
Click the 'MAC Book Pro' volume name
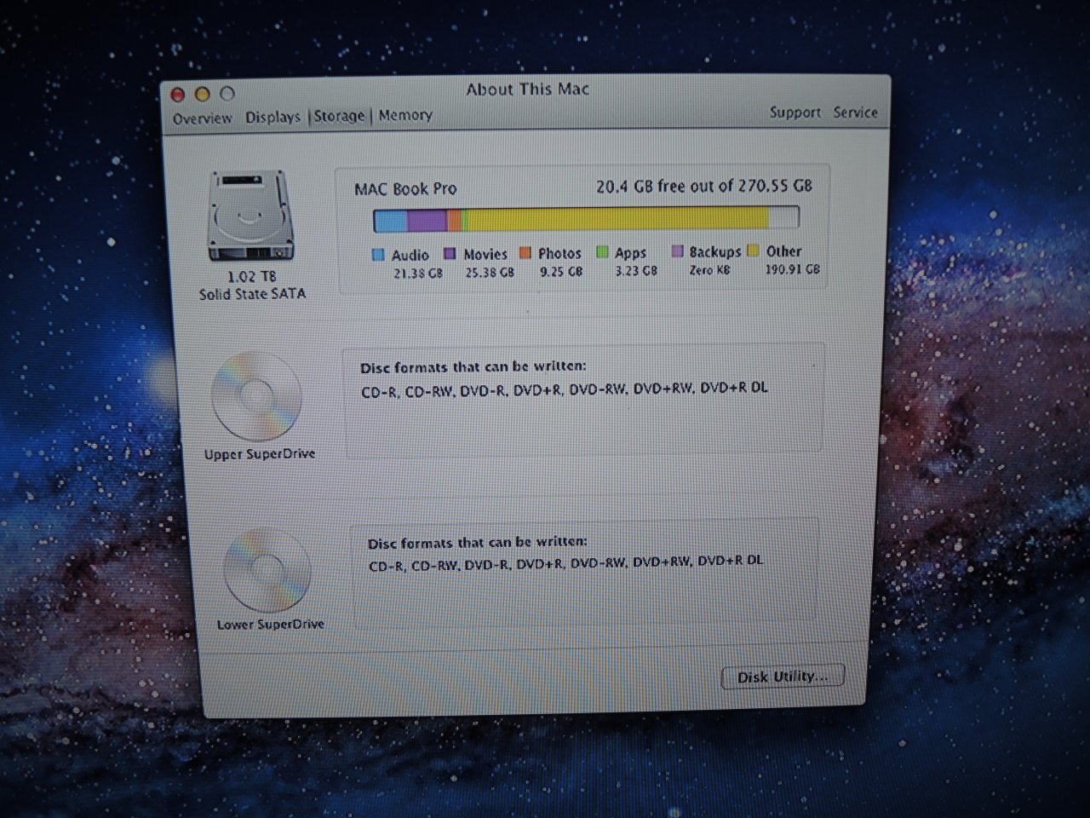tap(405, 189)
